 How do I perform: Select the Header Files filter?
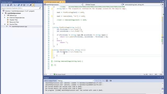point(14,20)
